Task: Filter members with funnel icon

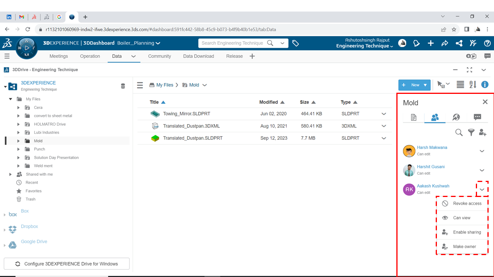Action: click(x=471, y=132)
